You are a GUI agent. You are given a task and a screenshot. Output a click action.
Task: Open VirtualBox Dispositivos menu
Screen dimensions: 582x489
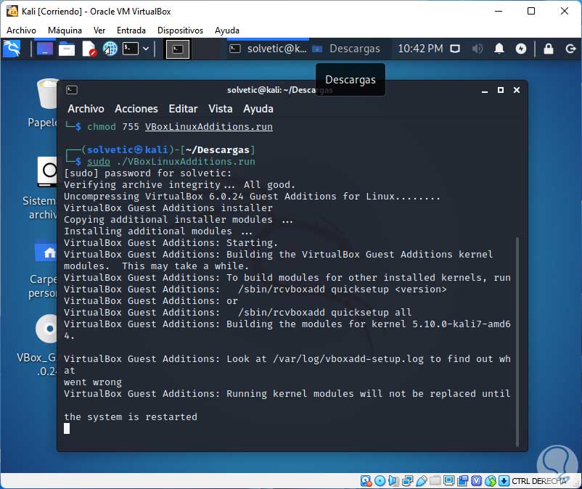click(x=180, y=30)
